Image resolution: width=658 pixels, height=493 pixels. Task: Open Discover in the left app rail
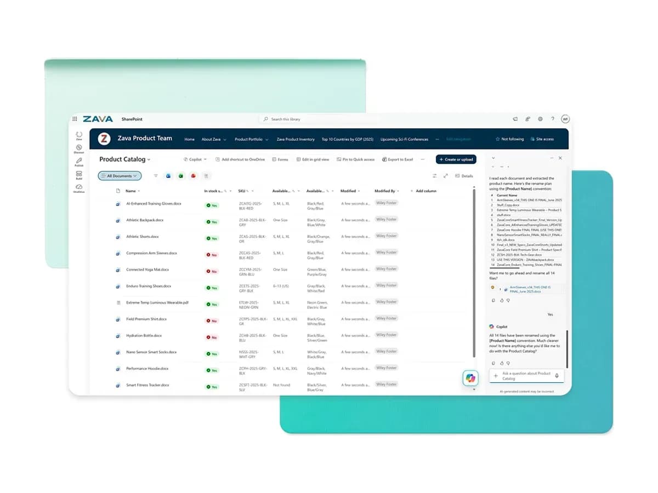click(x=79, y=149)
